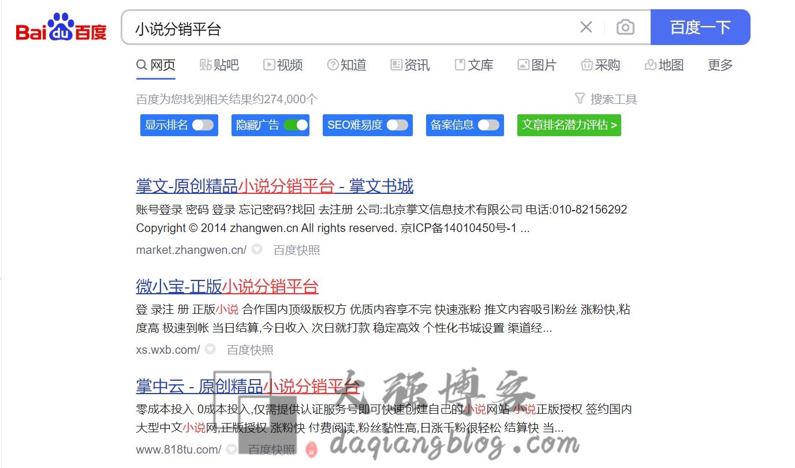Focus the search input containing 小说分销平台
The width and height of the screenshot is (795, 468).
click(x=352, y=28)
